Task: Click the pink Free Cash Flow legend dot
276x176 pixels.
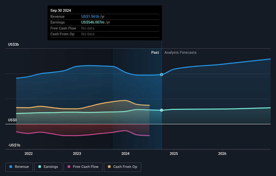Action: [x=69, y=167]
